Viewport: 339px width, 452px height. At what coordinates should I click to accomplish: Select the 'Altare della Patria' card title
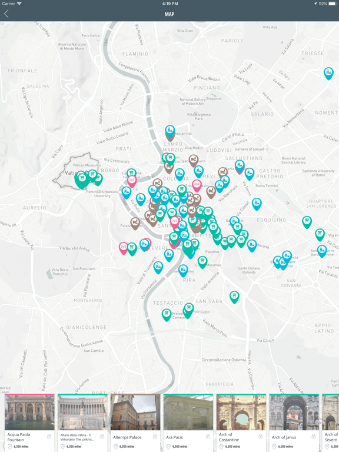tap(77, 437)
